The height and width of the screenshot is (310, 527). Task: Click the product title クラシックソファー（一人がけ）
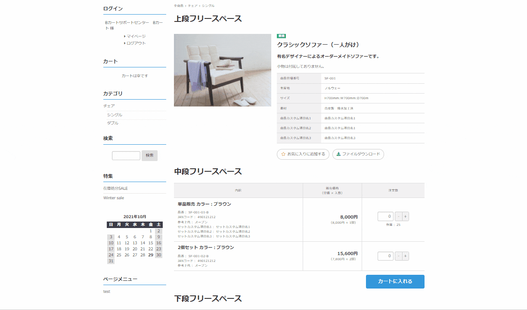coord(318,45)
